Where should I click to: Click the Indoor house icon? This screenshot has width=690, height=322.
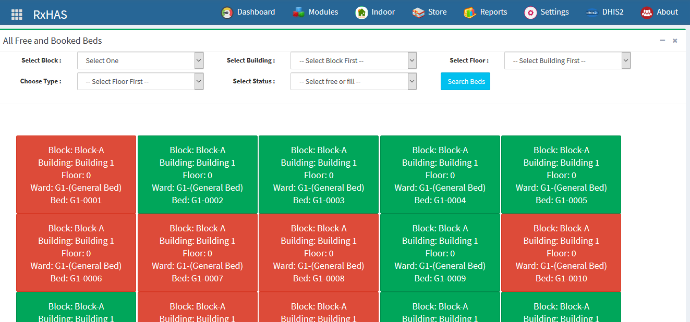[x=361, y=13]
